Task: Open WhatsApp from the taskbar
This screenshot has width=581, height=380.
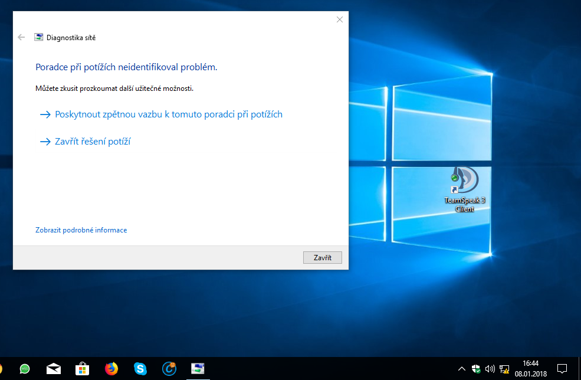Action: (24, 369)
